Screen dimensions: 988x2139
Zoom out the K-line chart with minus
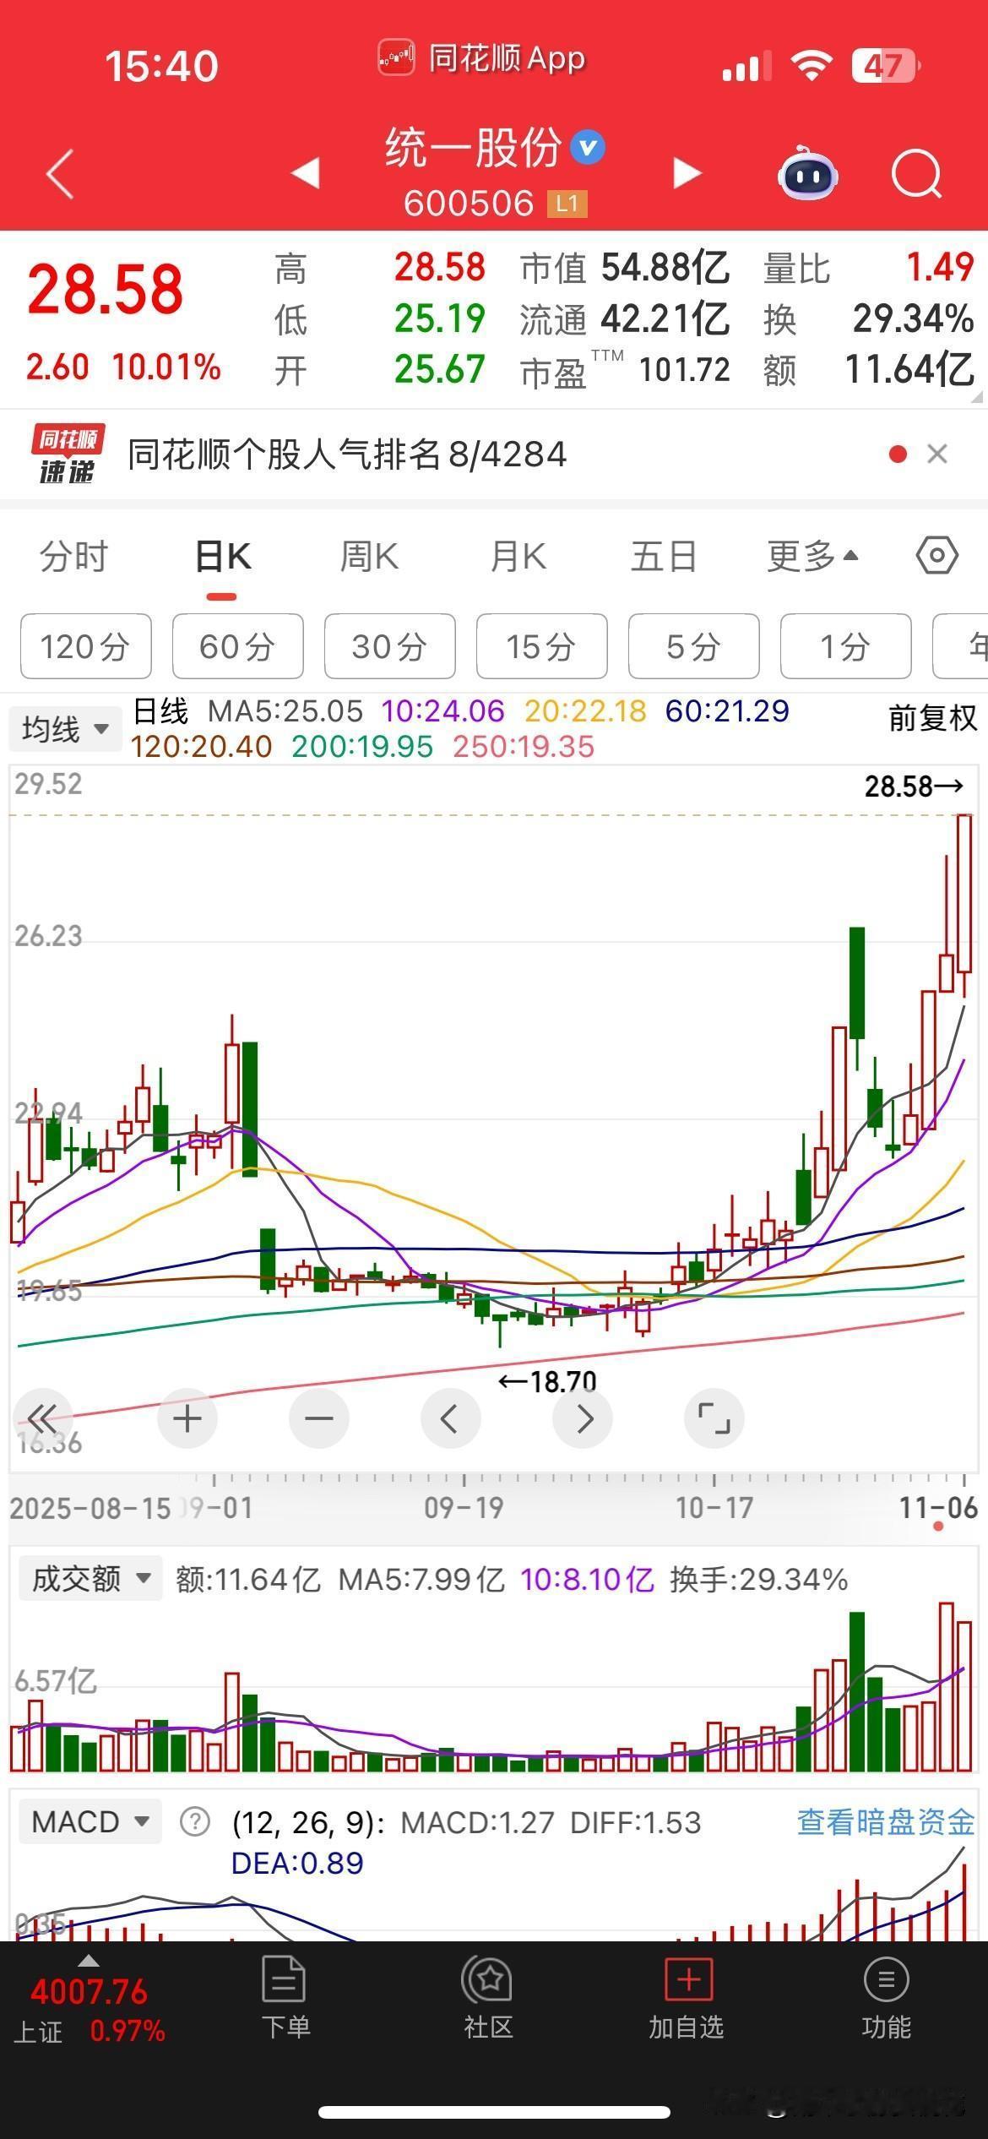pos(318,1418)
